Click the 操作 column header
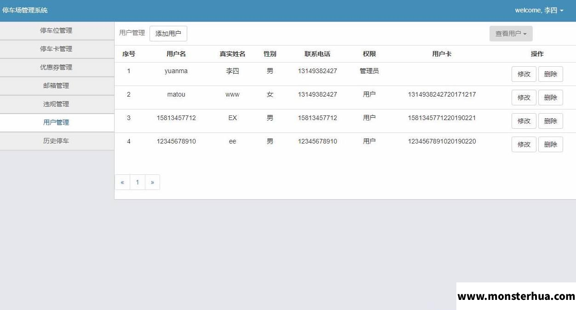This screenshot has height=310, width=576. (x=537, y=54)
